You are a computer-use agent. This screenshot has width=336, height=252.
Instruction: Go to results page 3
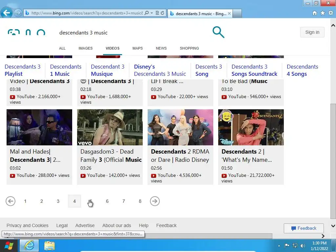click(x=58, y=201)
